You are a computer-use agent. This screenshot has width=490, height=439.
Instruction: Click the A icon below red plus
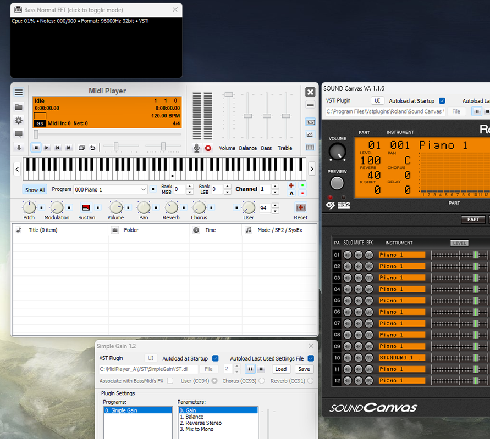[x=291, y=193]
